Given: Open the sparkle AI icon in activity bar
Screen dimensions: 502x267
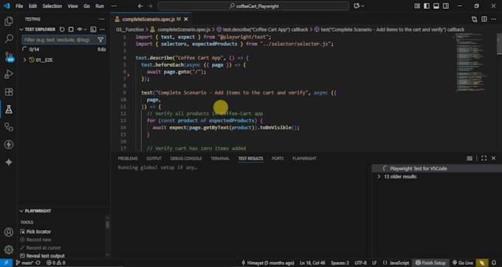Looking at the screenshot, I should point(9,162).
